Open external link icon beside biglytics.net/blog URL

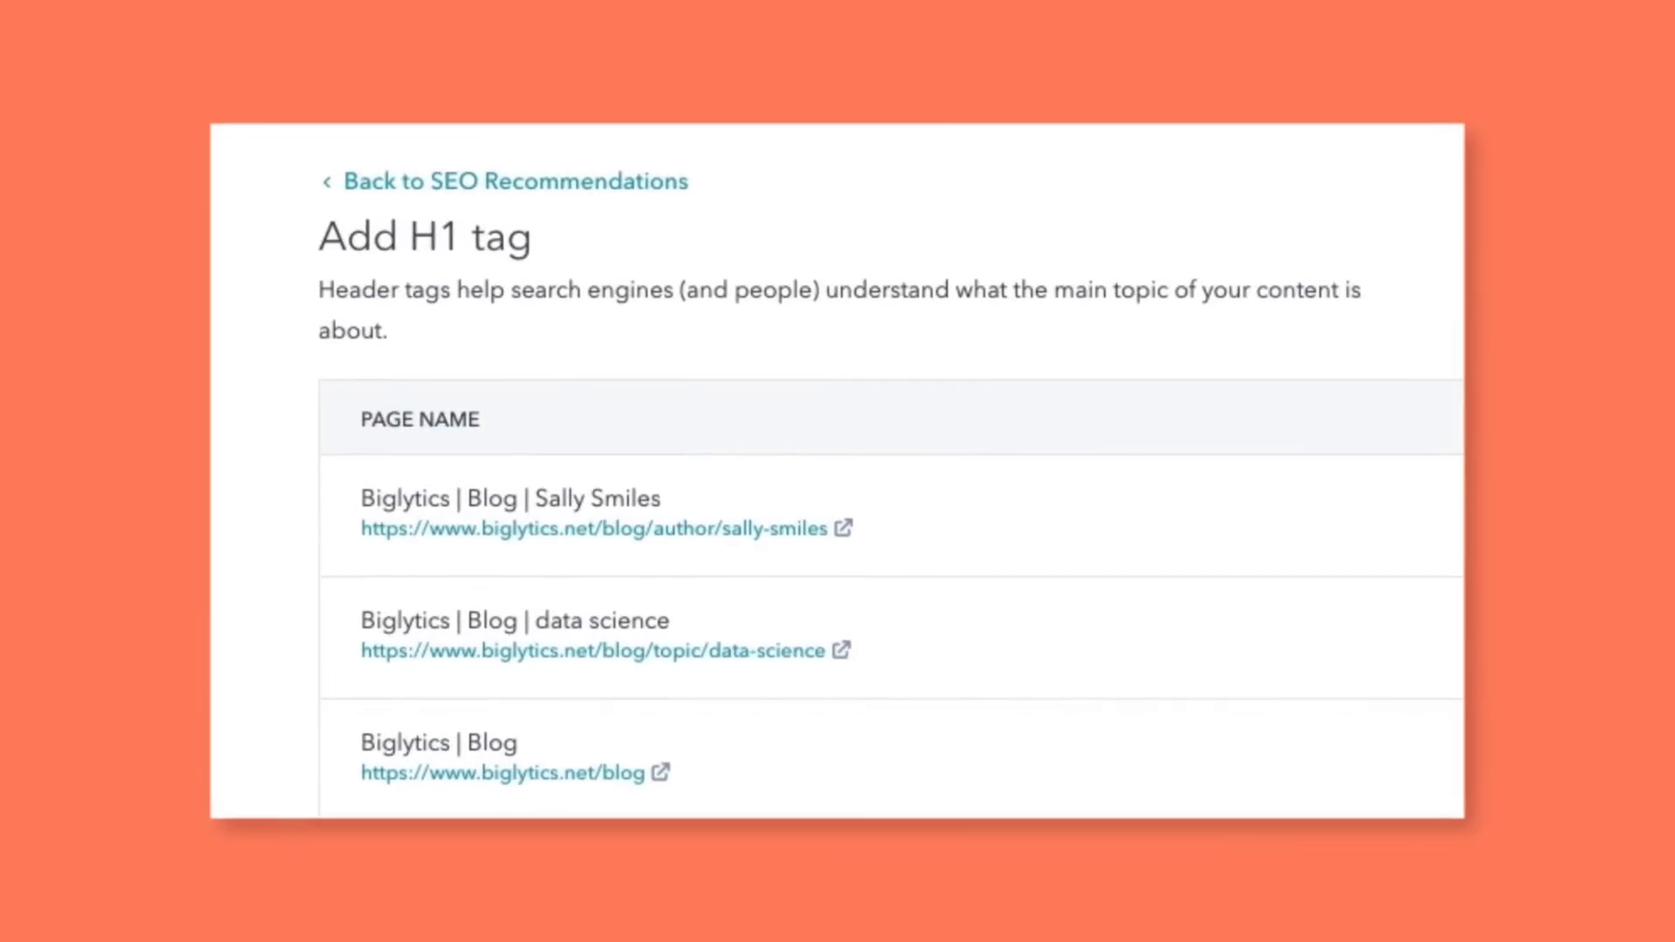tap(660, 773)
